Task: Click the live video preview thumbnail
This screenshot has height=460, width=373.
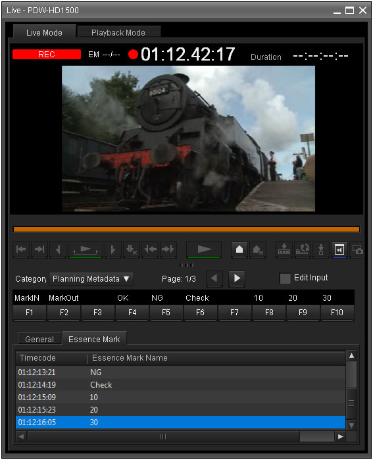Action: coord(188,138)
